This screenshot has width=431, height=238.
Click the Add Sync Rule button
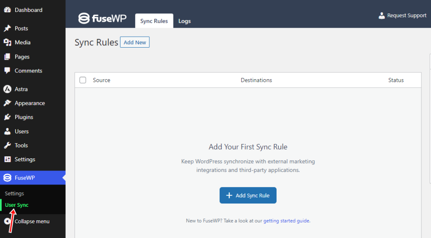click(248, 195)
